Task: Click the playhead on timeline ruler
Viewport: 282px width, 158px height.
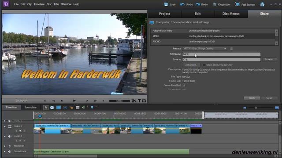Action: click(x=40, y=116)
